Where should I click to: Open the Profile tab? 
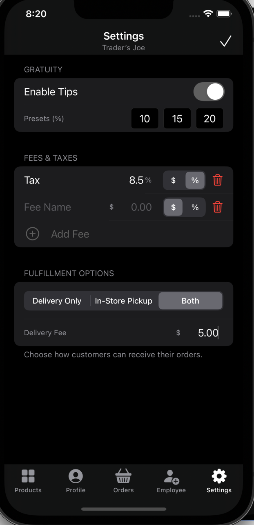point(75,481)
